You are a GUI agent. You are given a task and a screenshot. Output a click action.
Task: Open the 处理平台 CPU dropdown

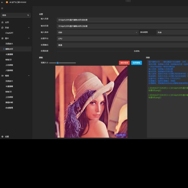point(122,39)
